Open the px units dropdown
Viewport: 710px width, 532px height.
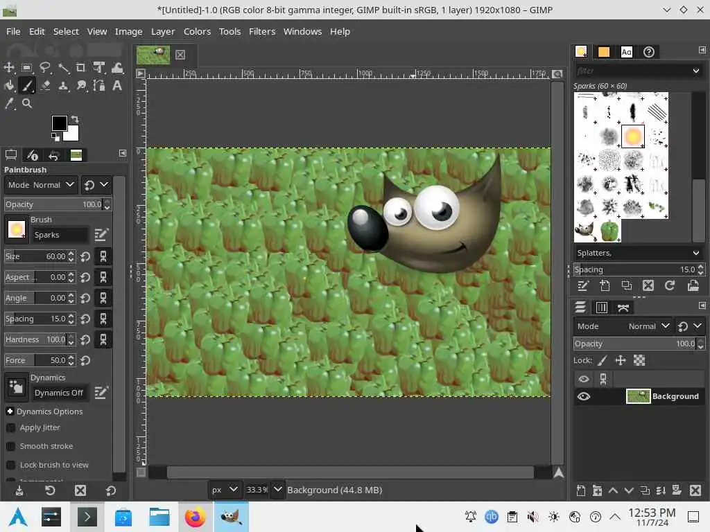coord(225,490)
